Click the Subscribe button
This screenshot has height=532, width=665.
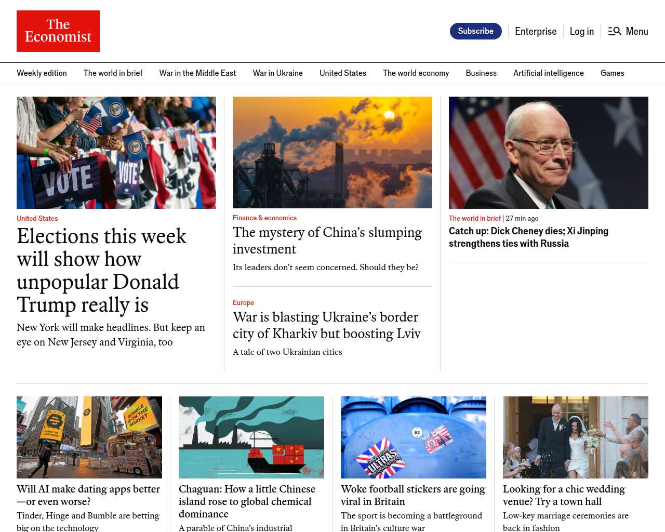point(475,31)
